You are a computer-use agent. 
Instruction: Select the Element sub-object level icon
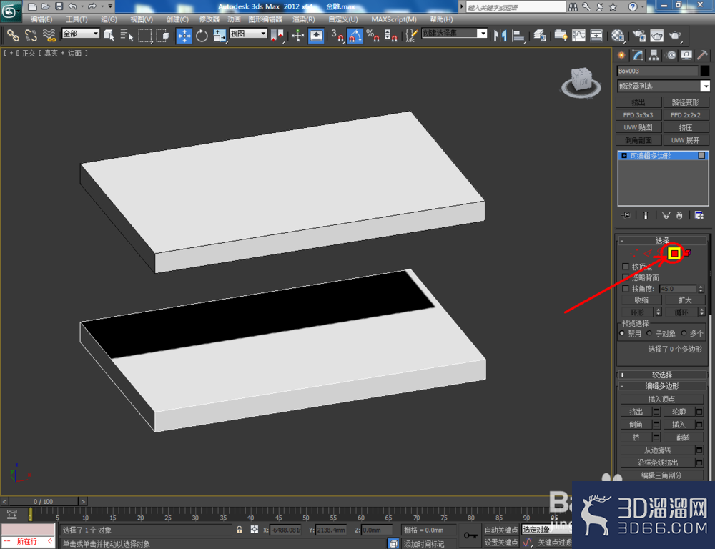pos(687,252)
